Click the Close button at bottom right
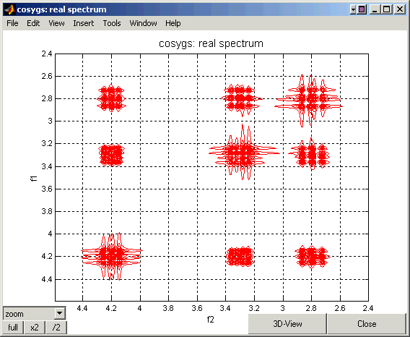410x337 pixels. click(x=367, y=324)
